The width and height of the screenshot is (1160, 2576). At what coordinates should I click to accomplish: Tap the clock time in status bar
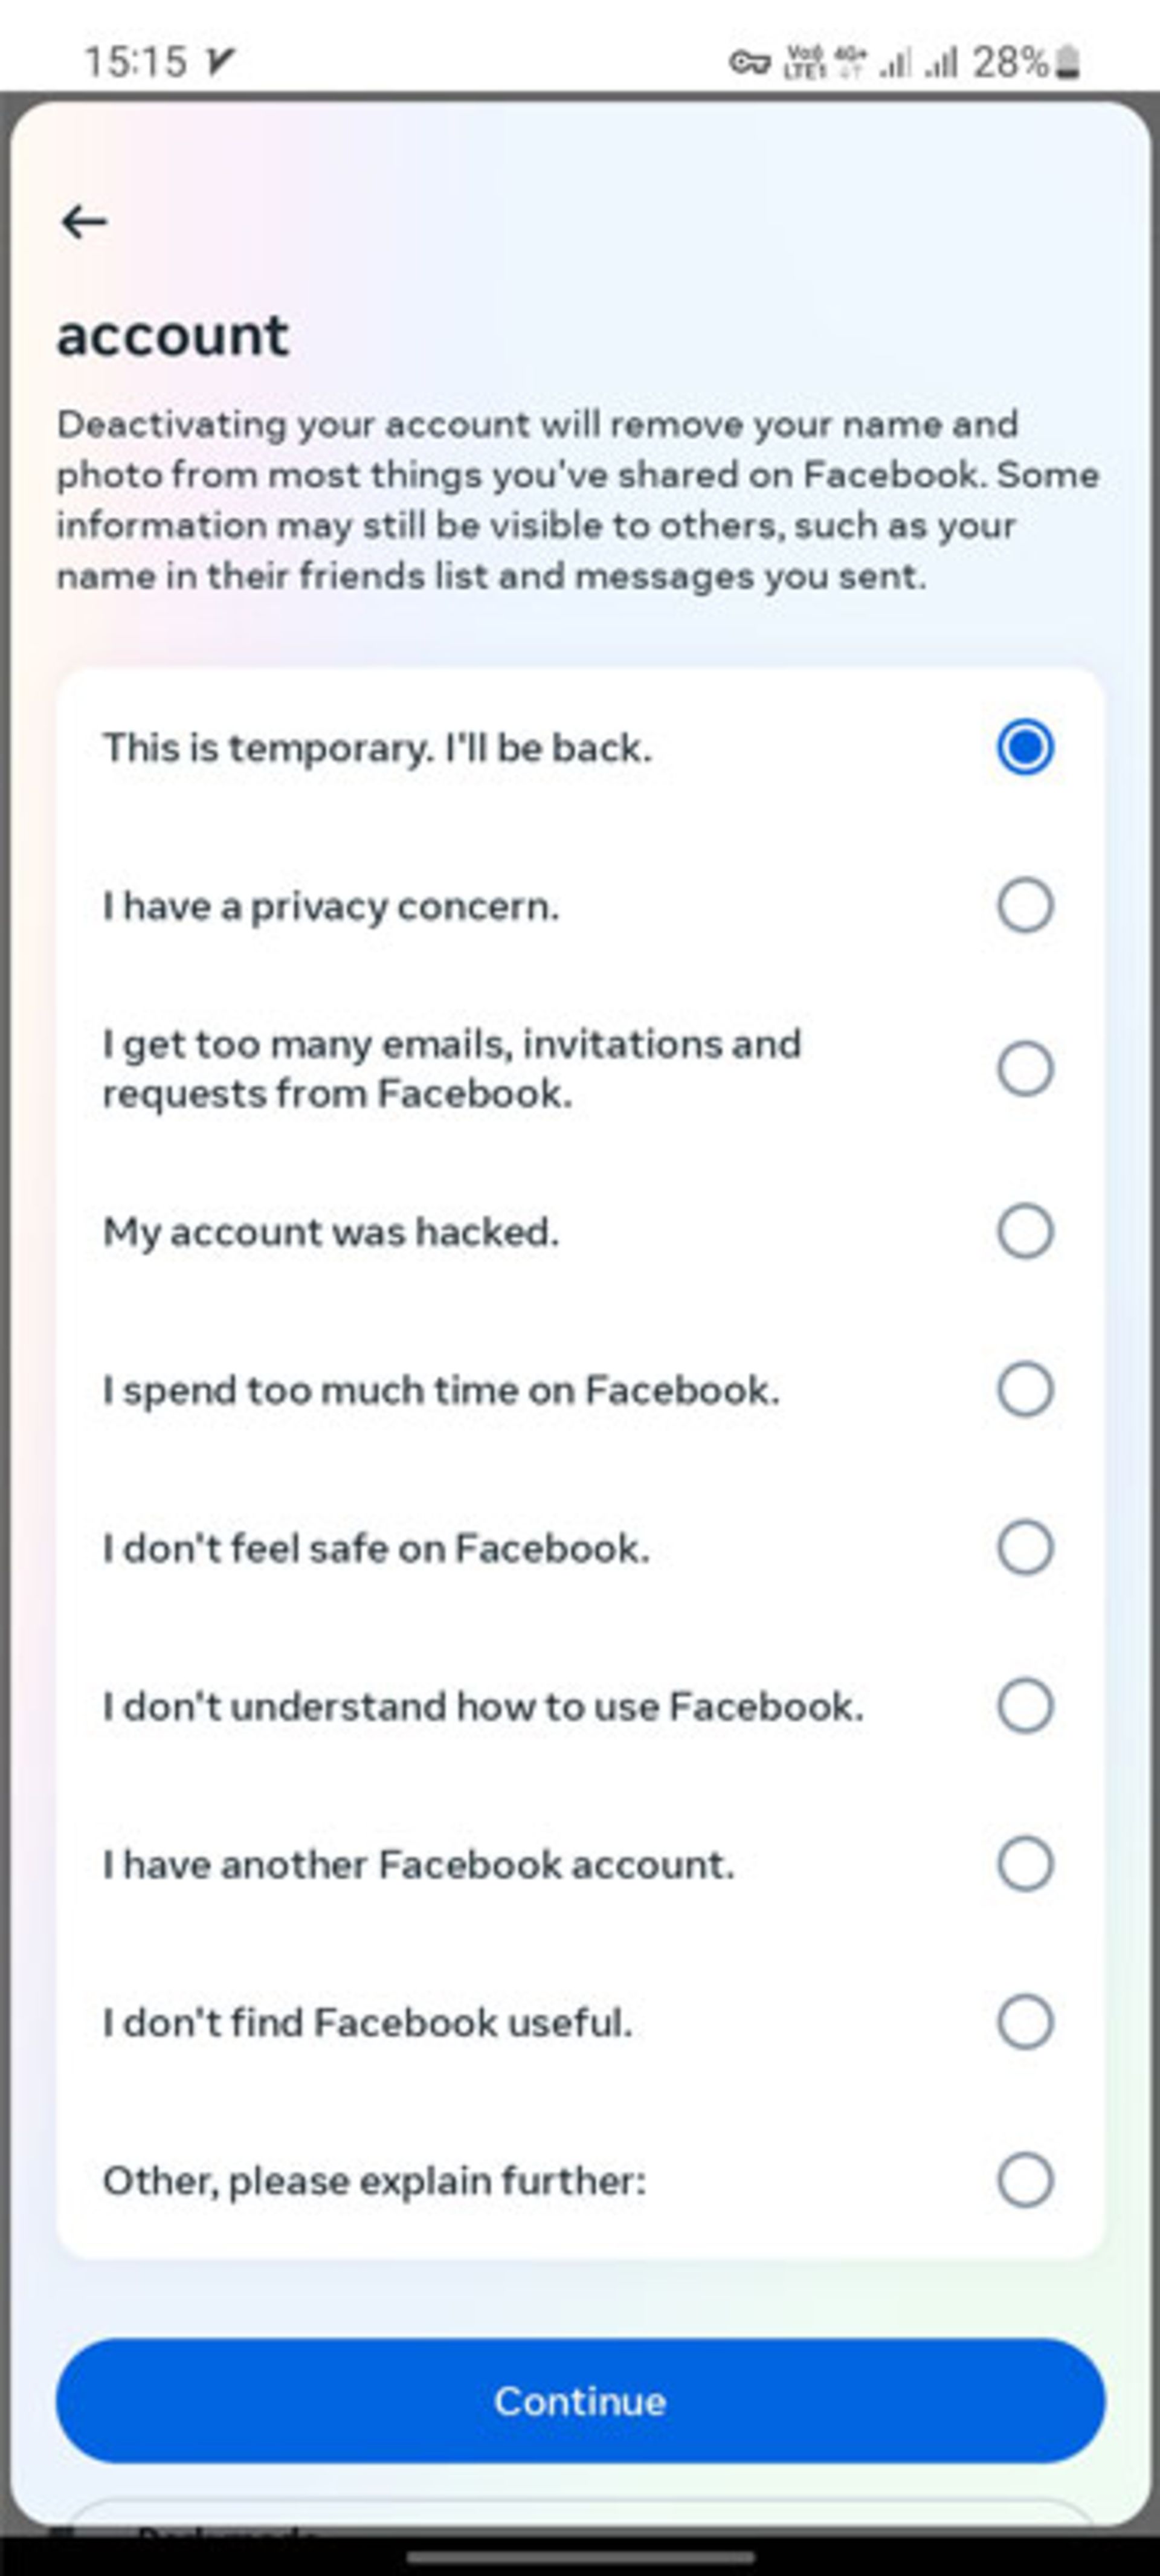pyautogui.click(x=135, y=62)
